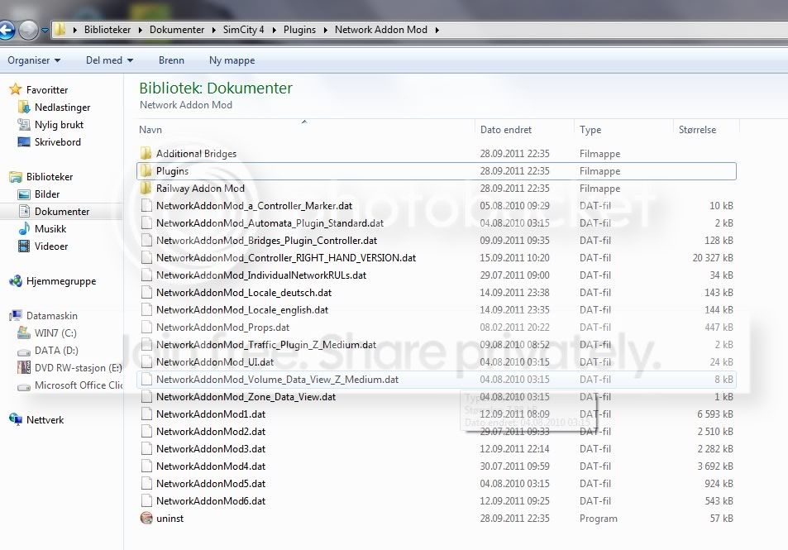Create a new folder with Ny mappe
Image resolution: width=788 pixels, height=550 pixels.
coord(232,60)
